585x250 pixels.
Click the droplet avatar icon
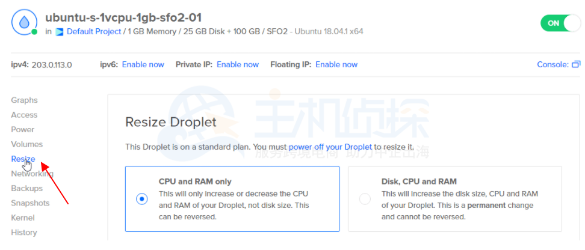coord(24,23)
